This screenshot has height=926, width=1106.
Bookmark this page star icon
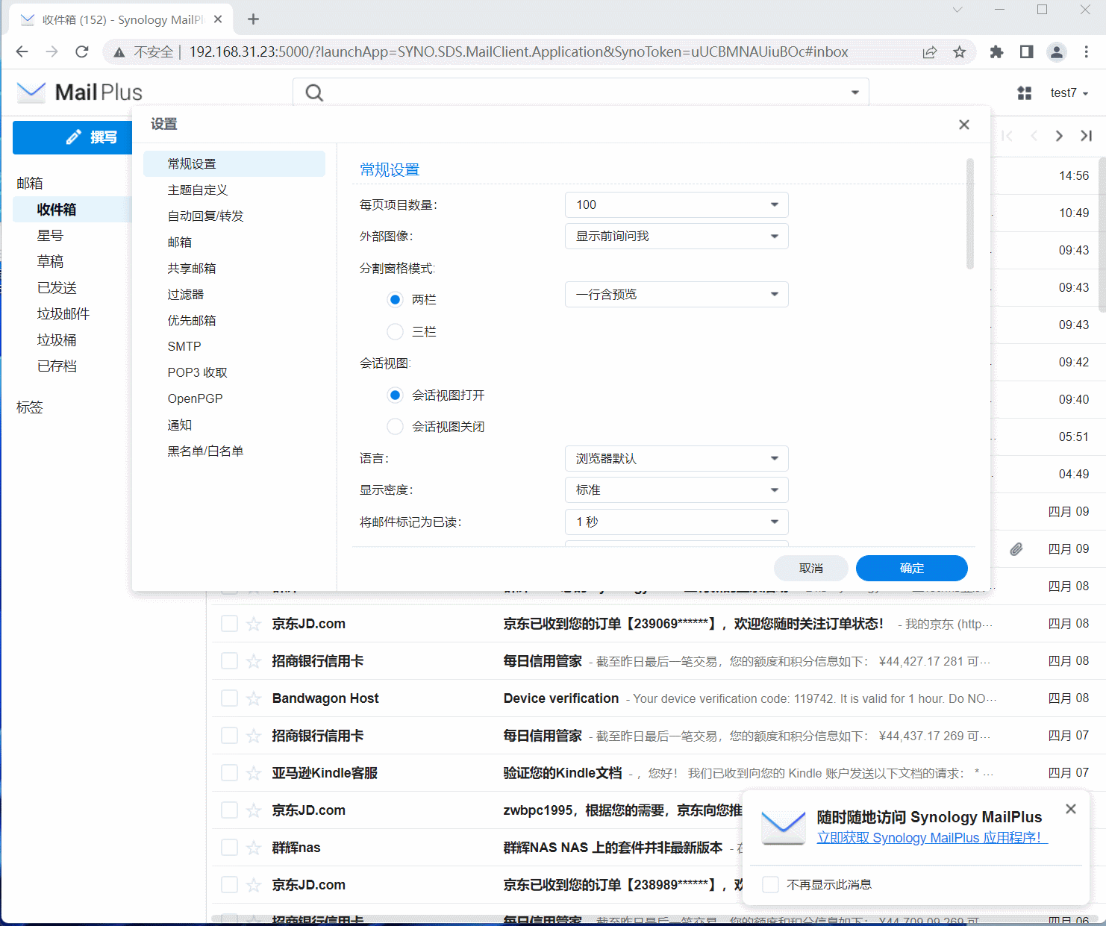(x=960, y=52)
